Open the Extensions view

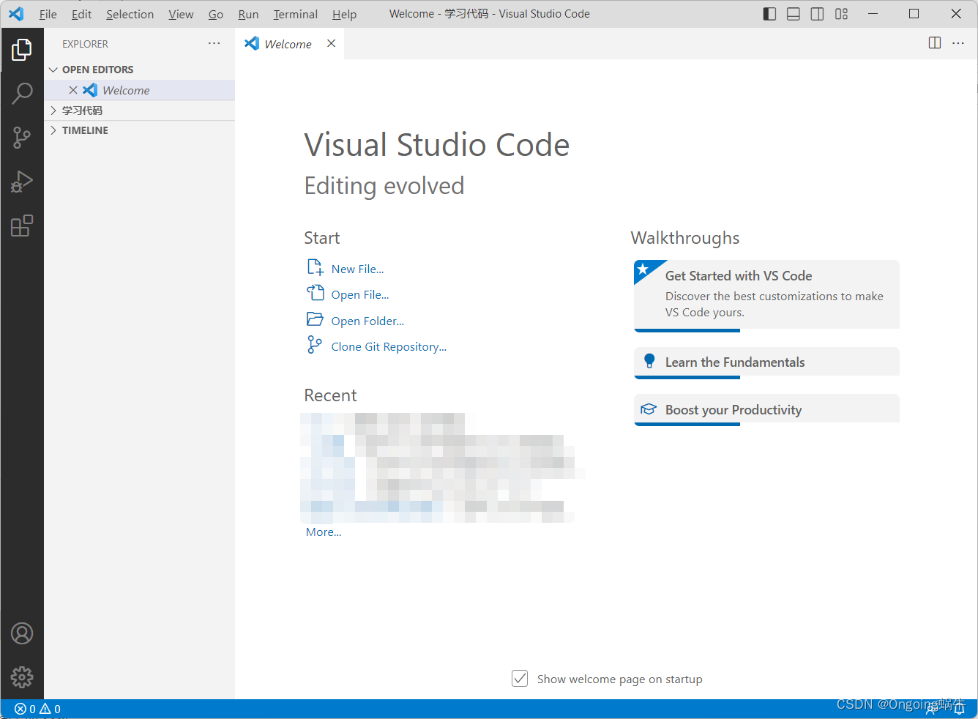point(22,226)
